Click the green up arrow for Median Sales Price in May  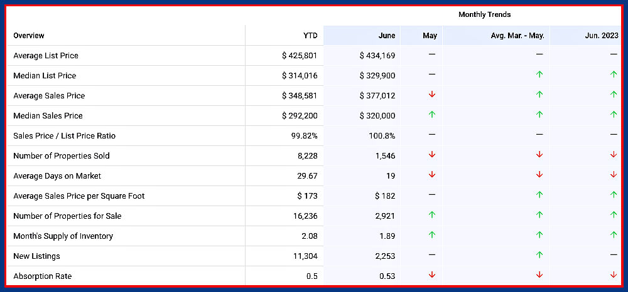pyautogui.click(x=431, y=115)
